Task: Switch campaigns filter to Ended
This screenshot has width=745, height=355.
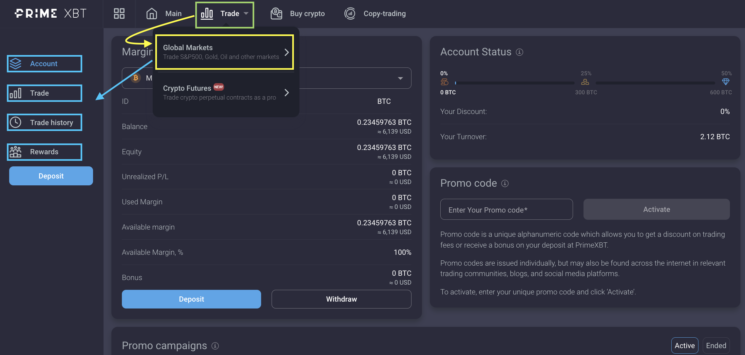Action: click(x=716, y=346)
